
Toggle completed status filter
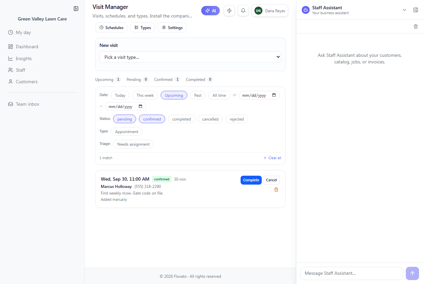[x=181, y=119]
